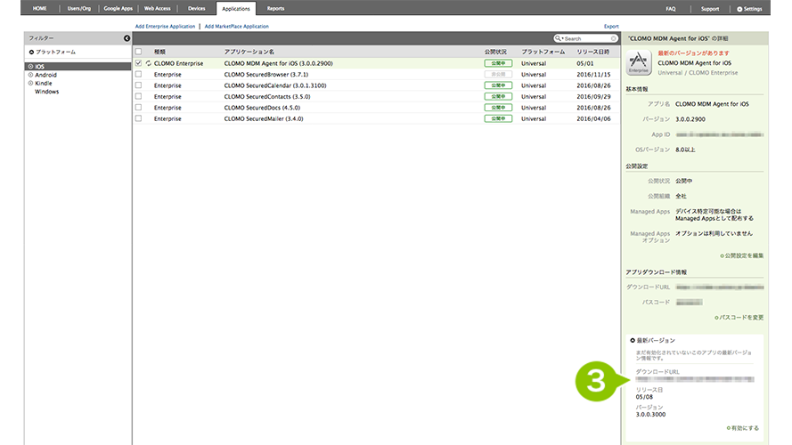
Task: Click 公開設定を編集 link
Action: [742, 255]
